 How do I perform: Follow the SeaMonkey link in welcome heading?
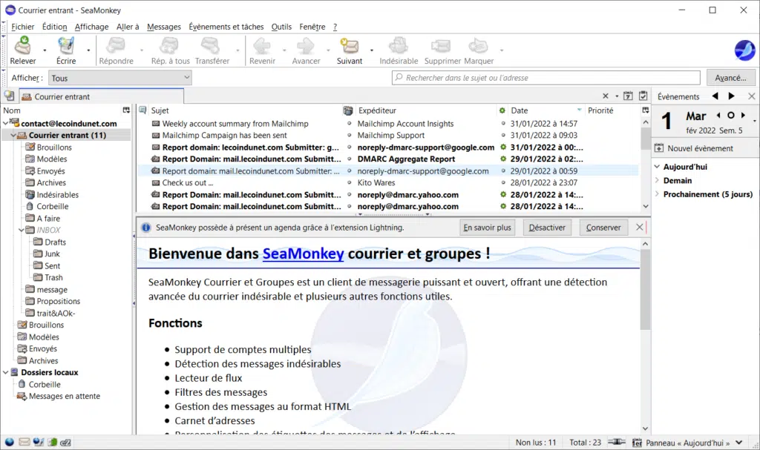click(304, 254)
